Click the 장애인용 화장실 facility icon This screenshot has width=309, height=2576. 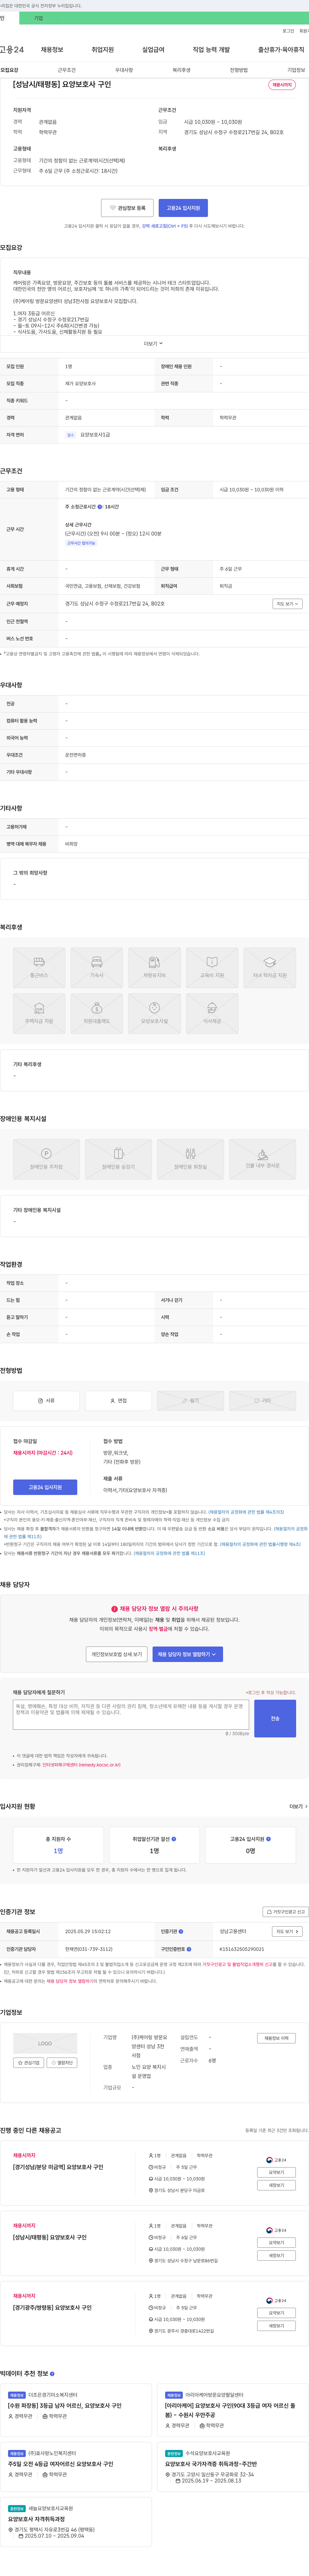pos(190,1159)
